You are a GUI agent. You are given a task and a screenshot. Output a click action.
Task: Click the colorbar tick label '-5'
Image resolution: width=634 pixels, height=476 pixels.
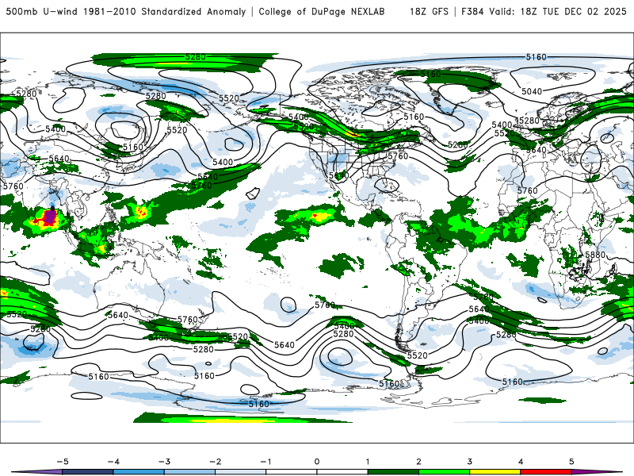(63, 462)
